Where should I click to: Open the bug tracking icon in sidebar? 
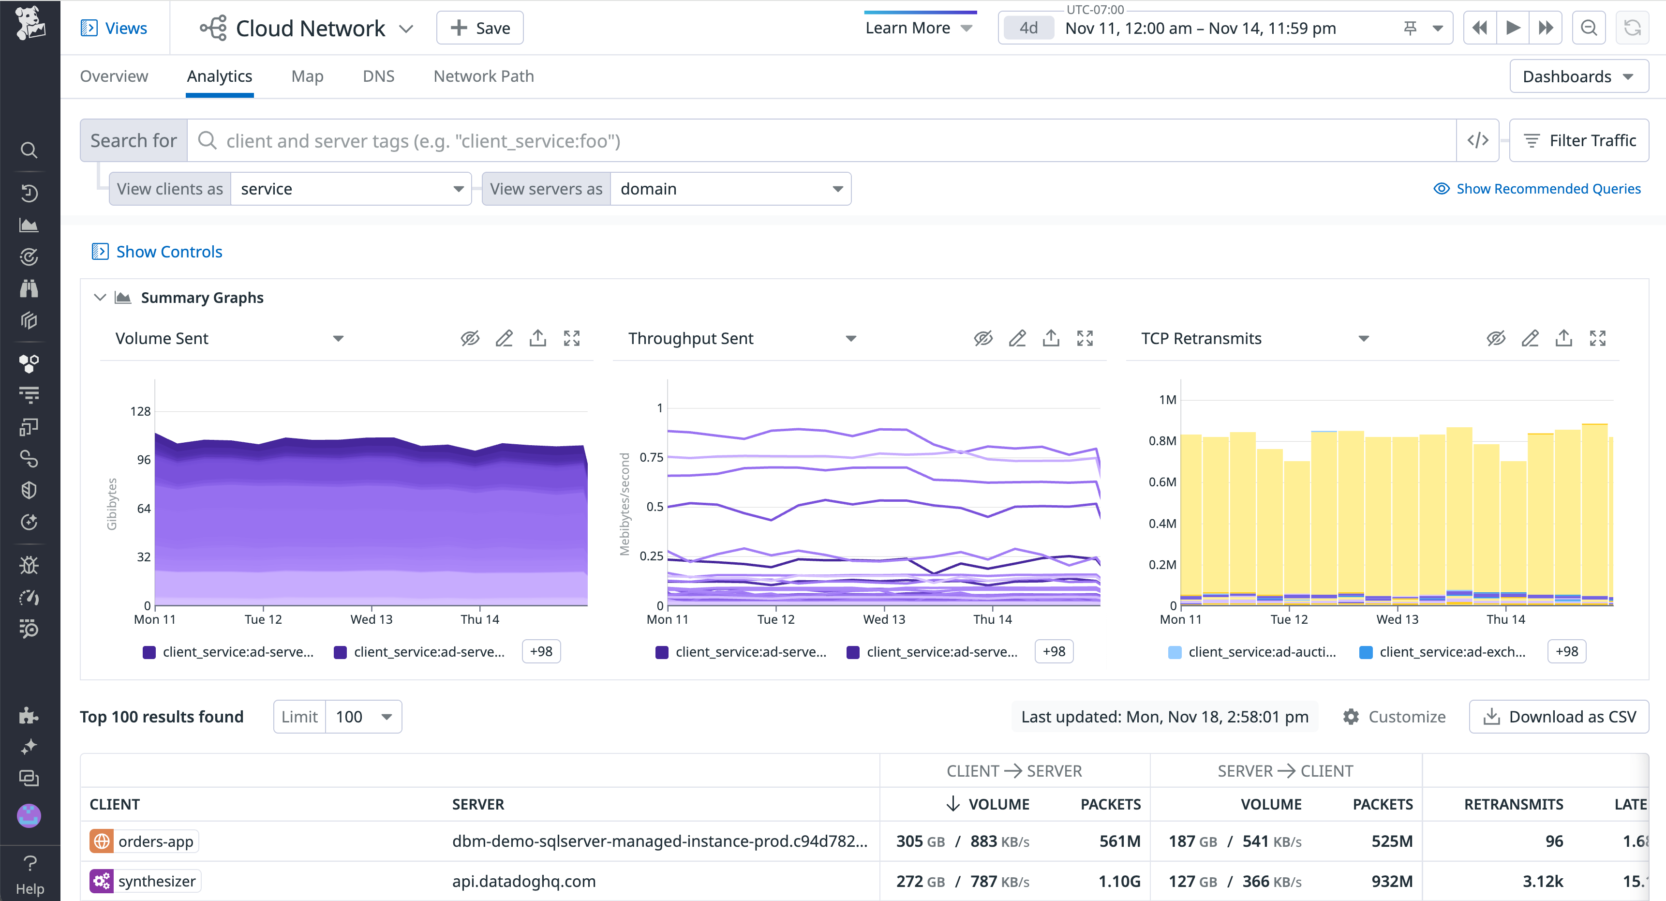[29, 565]
